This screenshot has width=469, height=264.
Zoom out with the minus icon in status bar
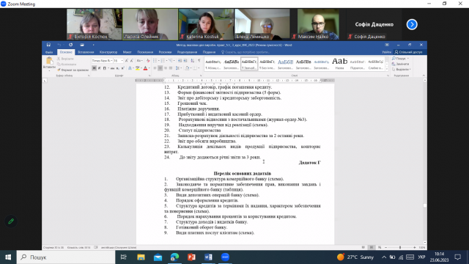point(386,248)
